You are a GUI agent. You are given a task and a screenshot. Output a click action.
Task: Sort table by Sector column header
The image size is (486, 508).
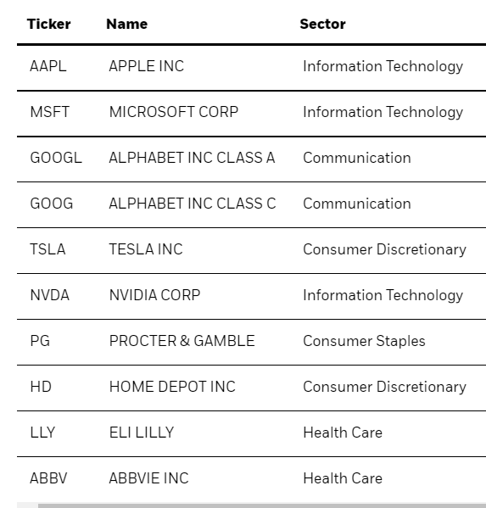pyautogui.click(x=322, y=24)
